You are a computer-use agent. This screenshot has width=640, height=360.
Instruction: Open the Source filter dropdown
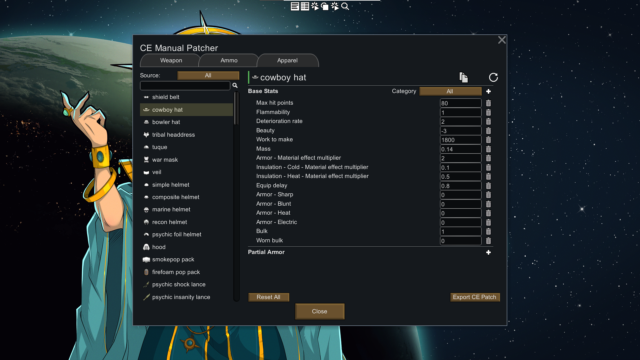click(x=208, y=75)
